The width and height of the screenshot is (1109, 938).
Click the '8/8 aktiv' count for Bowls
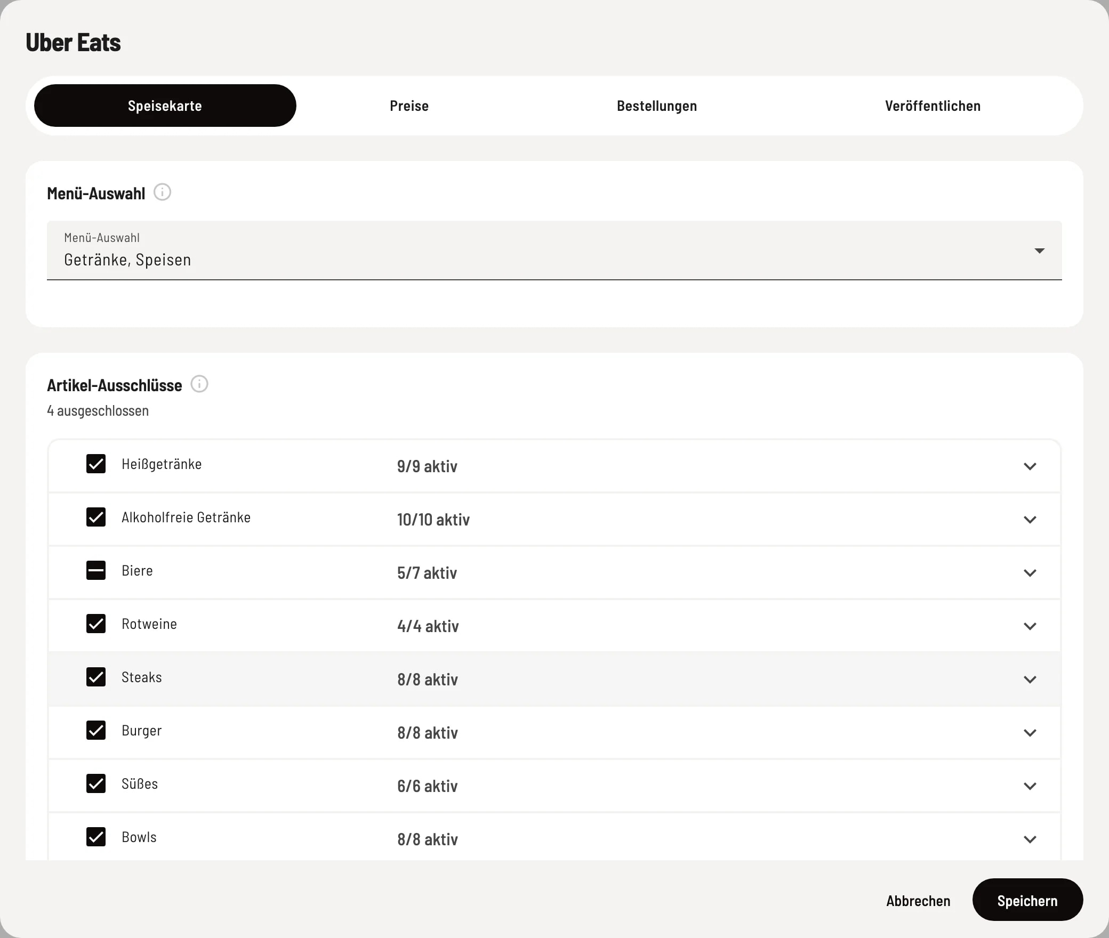(x=428, y=839)
